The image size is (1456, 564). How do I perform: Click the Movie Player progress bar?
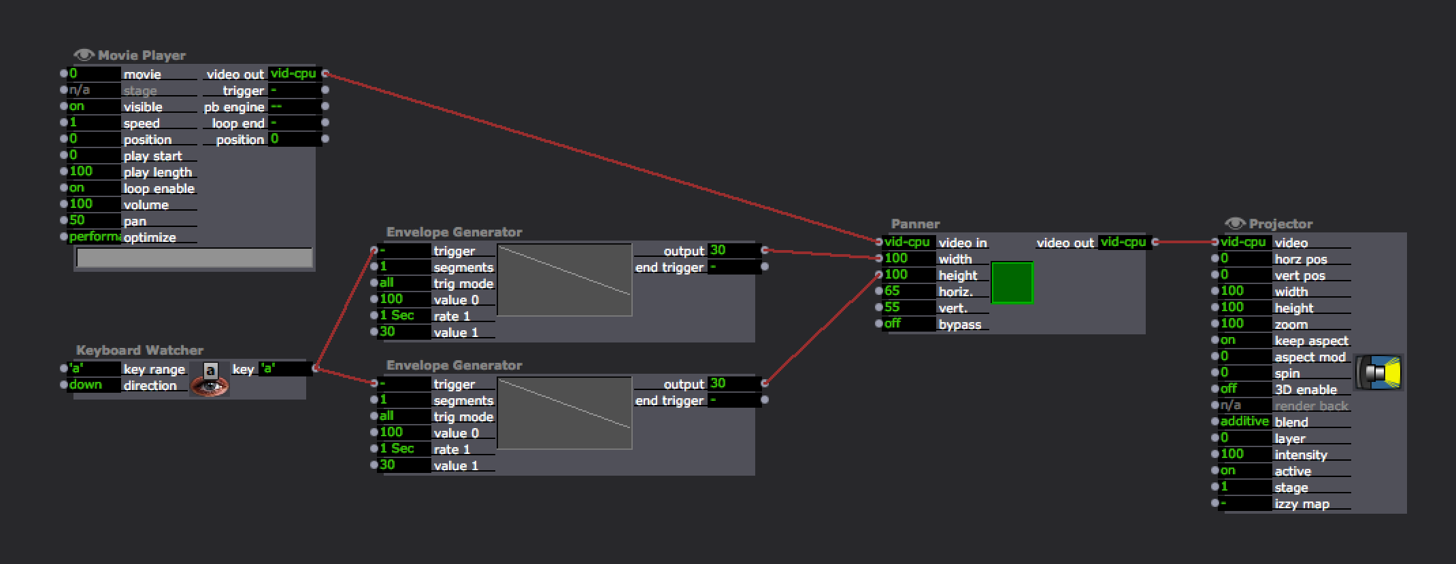pyautogui.click(x=194, y=258)
